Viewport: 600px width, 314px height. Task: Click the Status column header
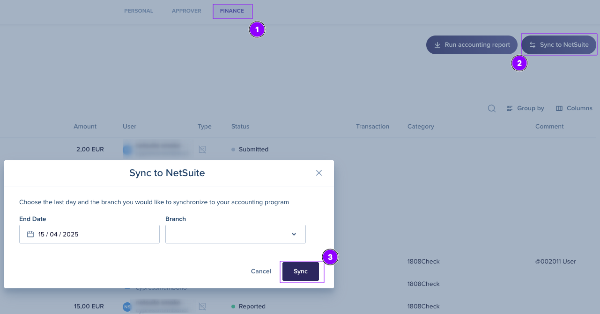click(240, 126)
